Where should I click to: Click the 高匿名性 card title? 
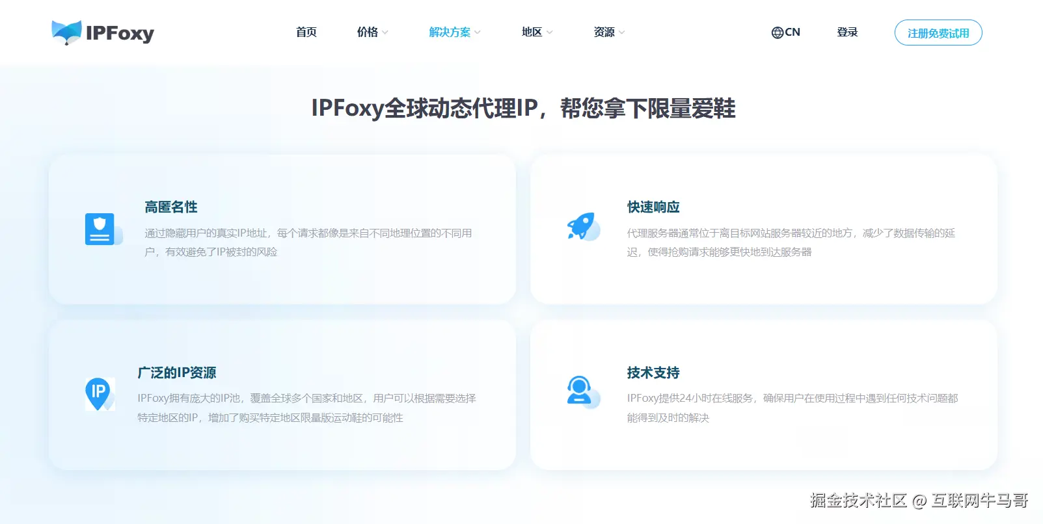pyautogui.click(x=171, y=207)
